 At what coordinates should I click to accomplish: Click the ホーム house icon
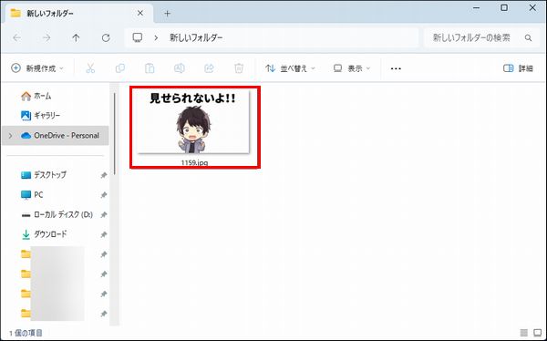pos(26,96)
